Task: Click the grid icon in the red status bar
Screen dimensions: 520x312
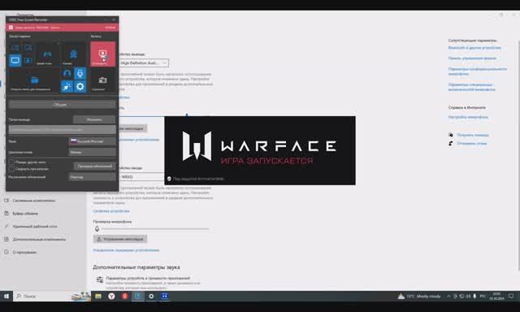Action: (x=11, y=28)
